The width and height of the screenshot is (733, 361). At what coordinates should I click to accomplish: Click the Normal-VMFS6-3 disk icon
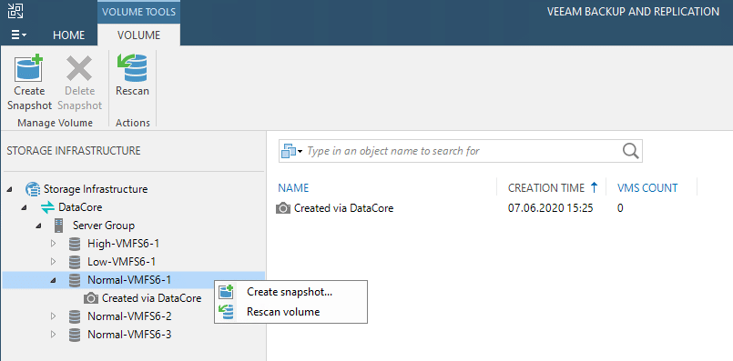click(75, 335)
